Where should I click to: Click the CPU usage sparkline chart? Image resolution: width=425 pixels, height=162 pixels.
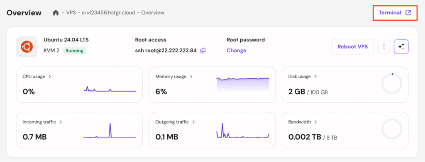(x=110, y=89)
